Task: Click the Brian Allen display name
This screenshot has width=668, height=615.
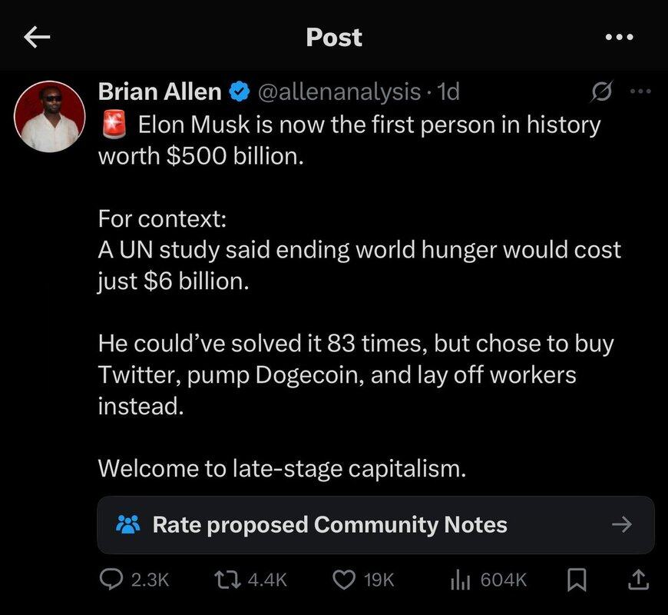Action: [160, 92]
